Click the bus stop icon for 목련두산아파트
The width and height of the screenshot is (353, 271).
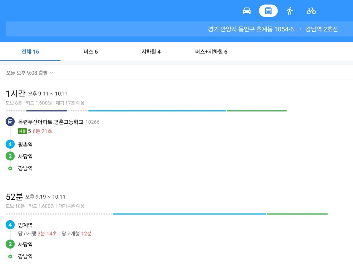[10, 122]
